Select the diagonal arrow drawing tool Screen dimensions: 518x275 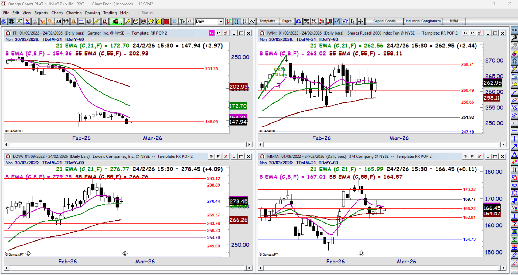pyautogui.click(x=514, y=147)
